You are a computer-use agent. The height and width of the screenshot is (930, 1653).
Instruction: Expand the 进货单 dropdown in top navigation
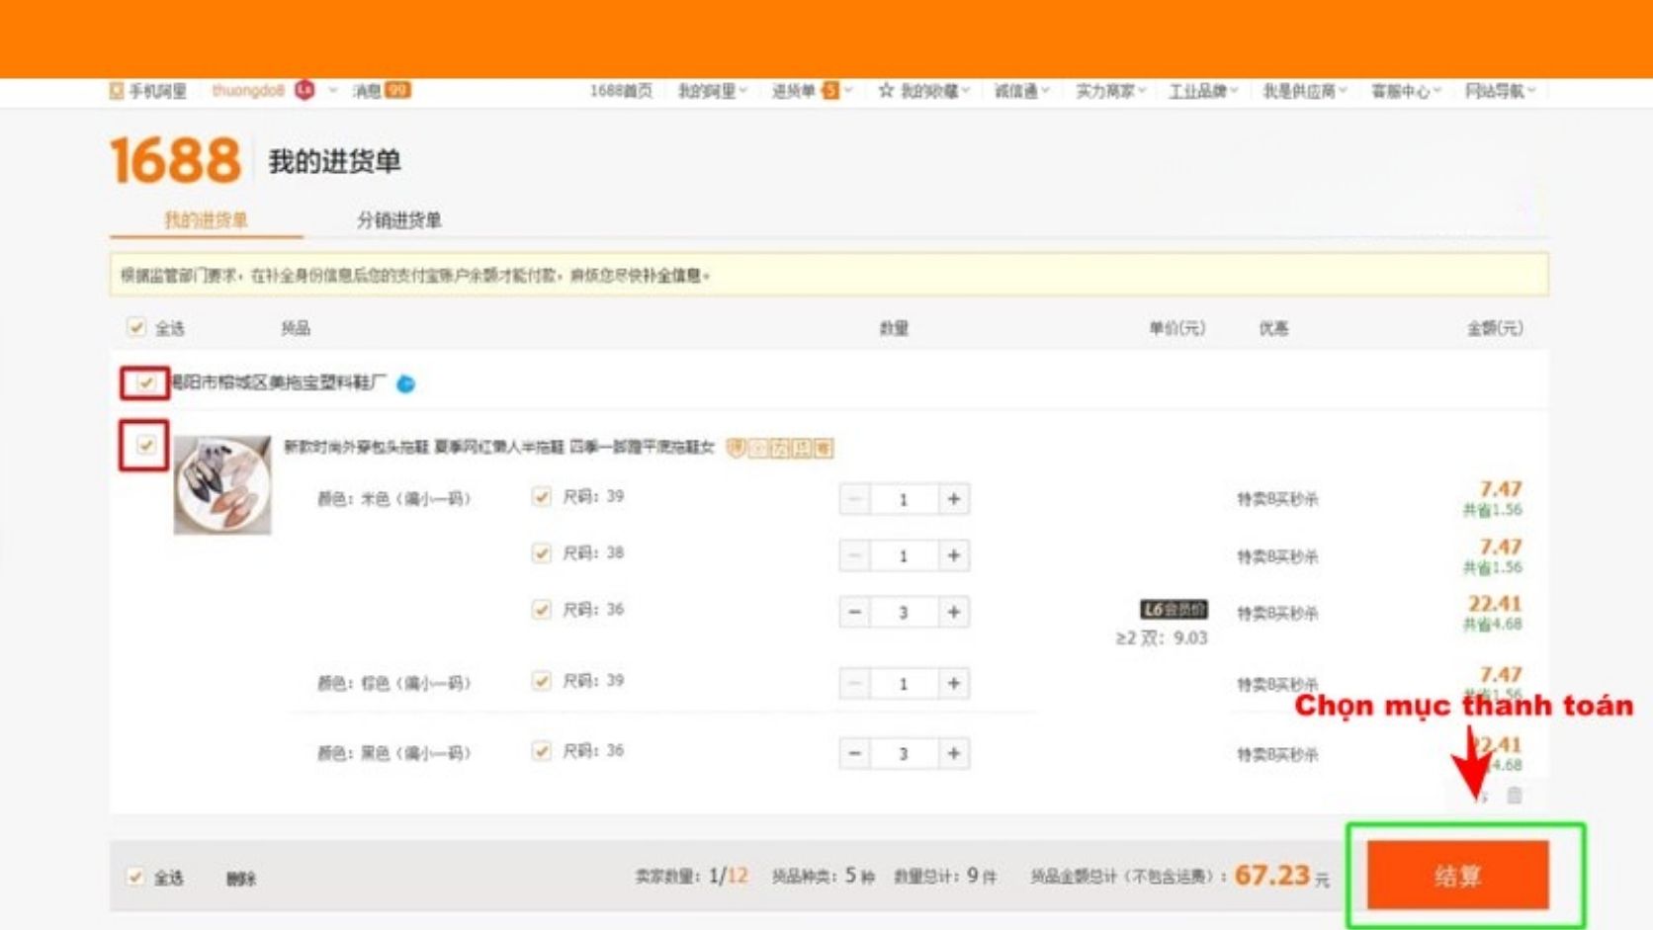[x=811, y=91]
